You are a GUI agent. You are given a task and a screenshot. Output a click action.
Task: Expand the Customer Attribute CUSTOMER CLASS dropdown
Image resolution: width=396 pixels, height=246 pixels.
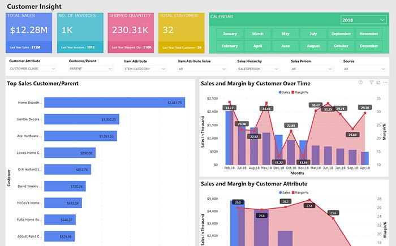click(33, 68)
